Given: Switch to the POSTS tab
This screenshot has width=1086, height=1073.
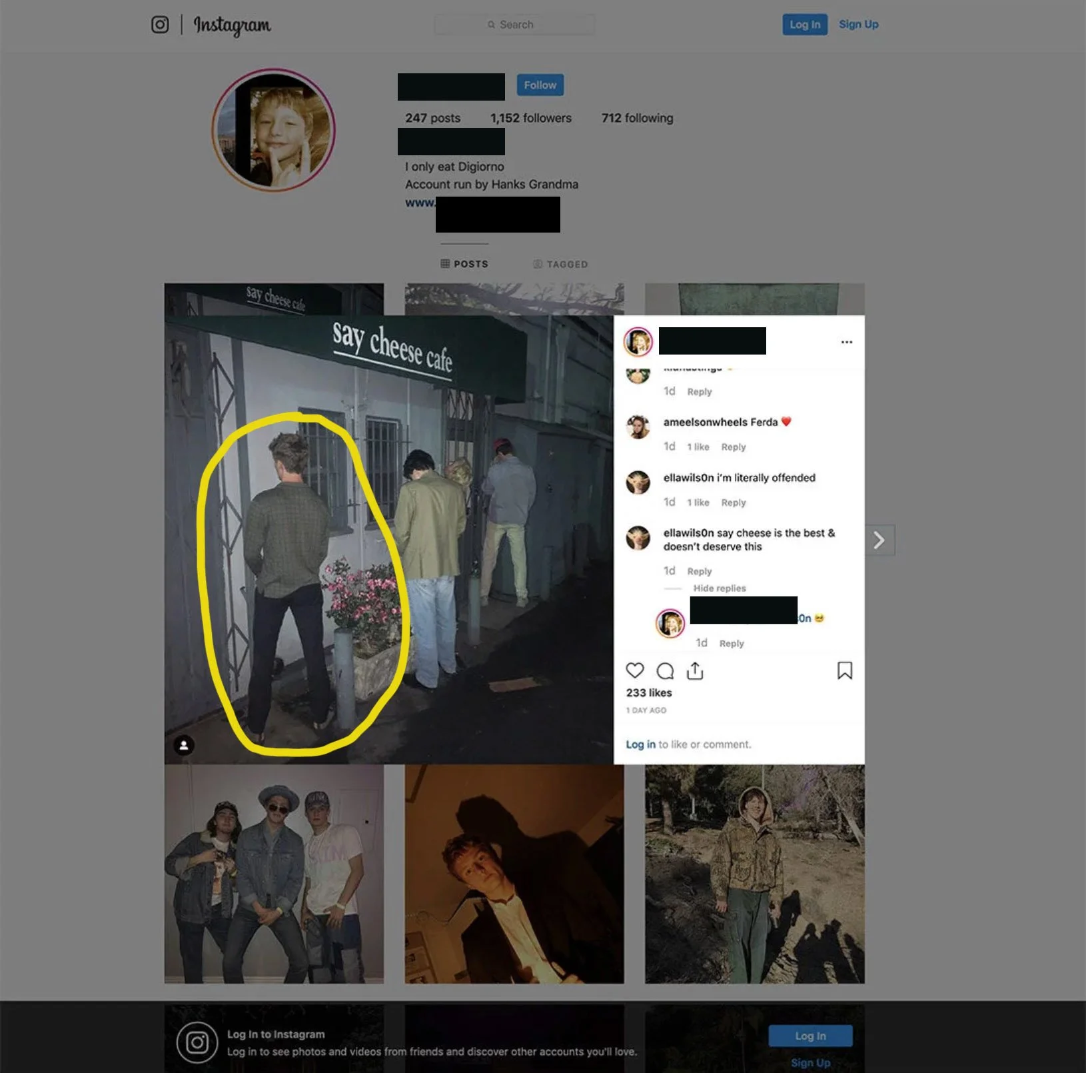Looking at the screenshot, I should pyautogui.click(x=464, y=264).
